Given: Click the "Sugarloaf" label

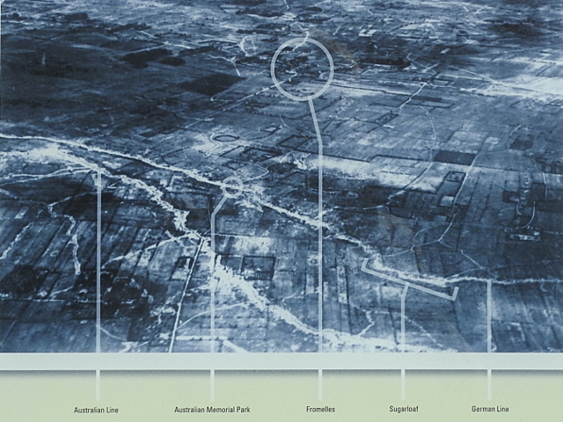Looking at the screenshot, I should 404,409.
